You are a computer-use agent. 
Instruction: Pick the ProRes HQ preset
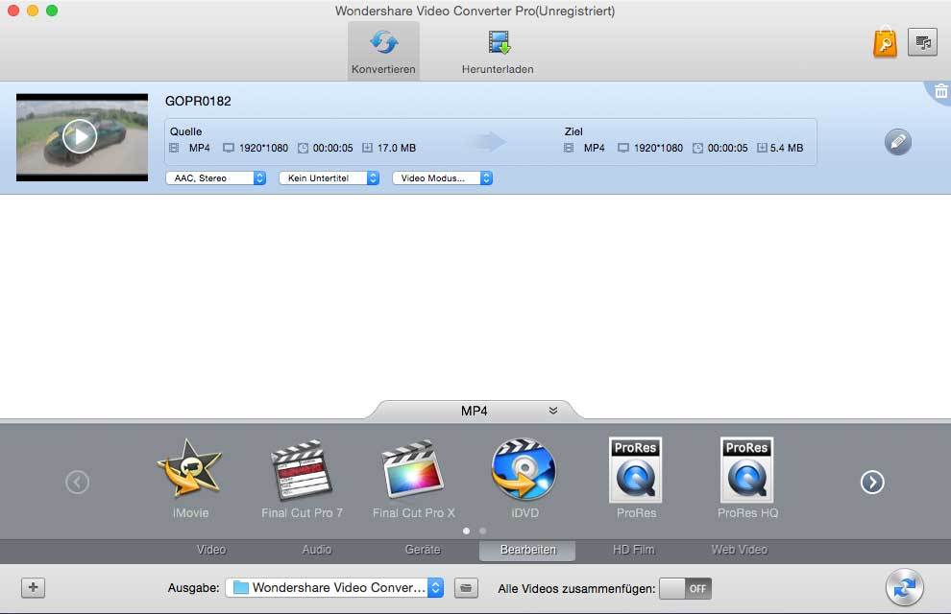click(747, 470)
